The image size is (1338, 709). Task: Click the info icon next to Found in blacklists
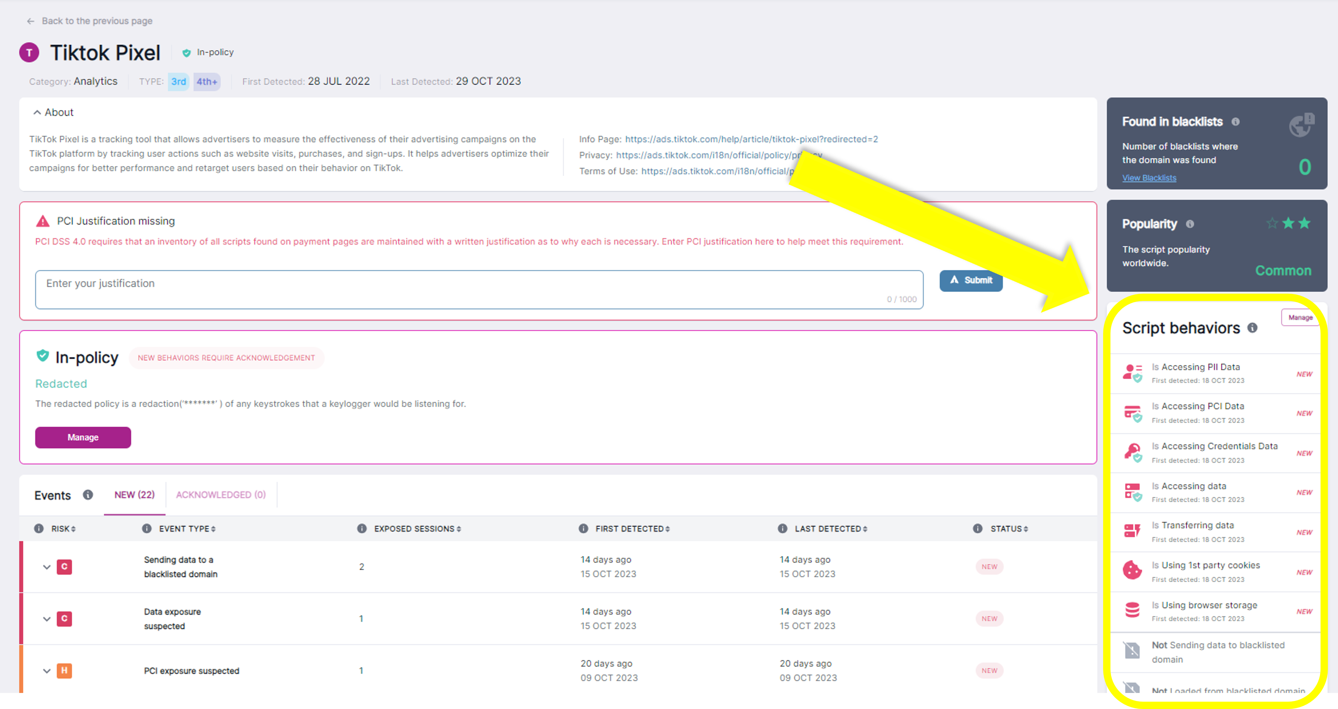pyautogui.click(x=1236, y=121)
